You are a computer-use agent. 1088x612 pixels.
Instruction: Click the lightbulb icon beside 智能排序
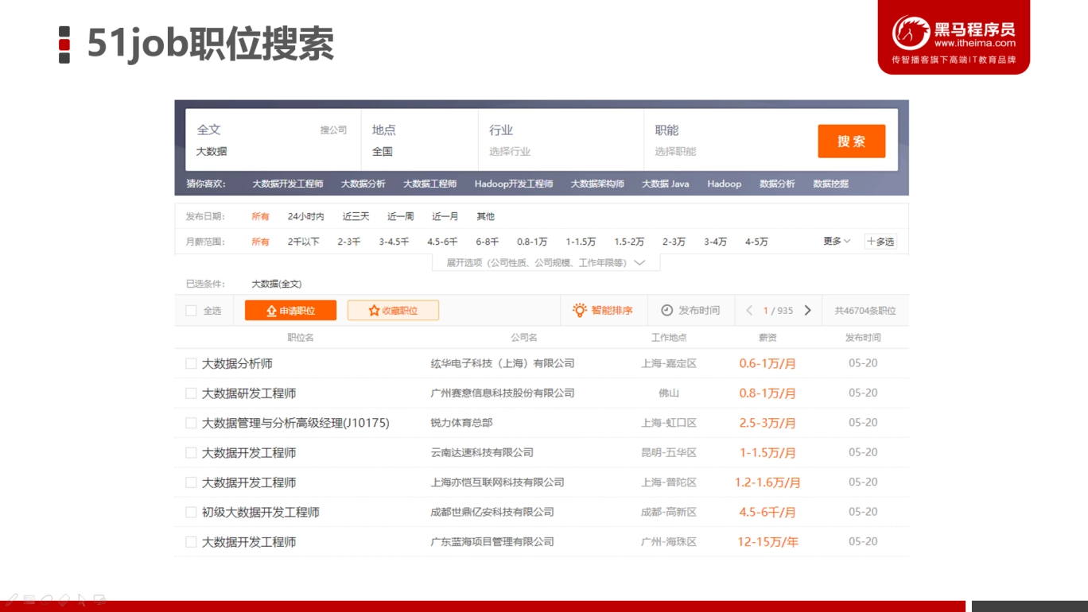click(x=580, y=310)
